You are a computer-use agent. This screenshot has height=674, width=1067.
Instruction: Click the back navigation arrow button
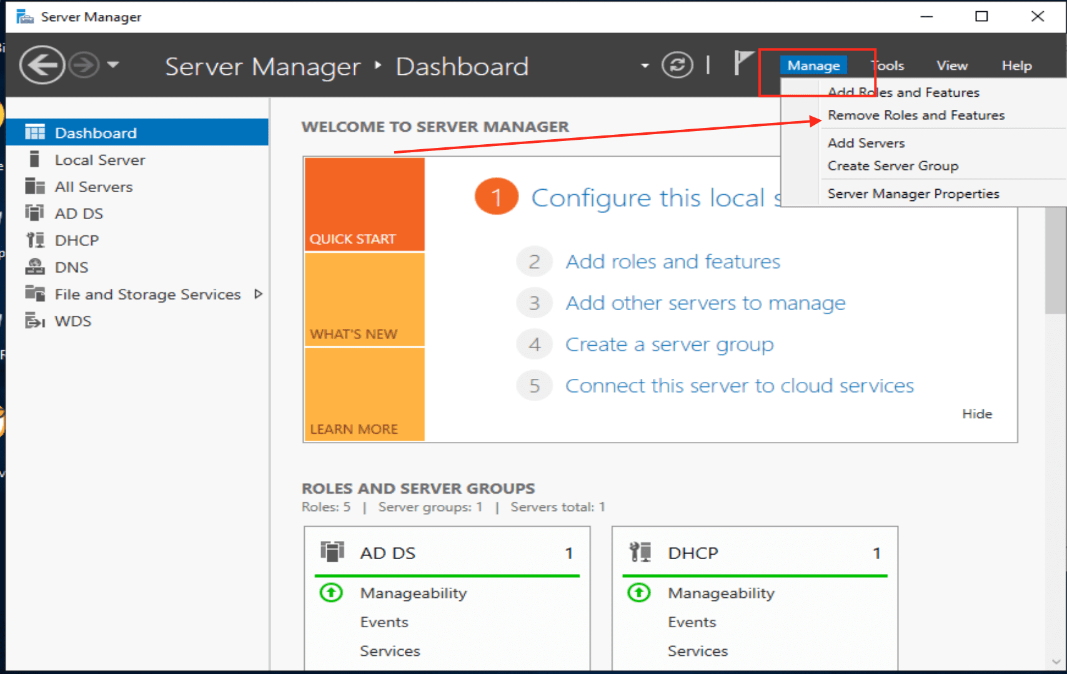tap(42, 65)
